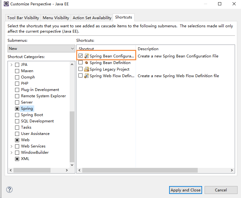Select the Web category label

(x=25, y=140)
